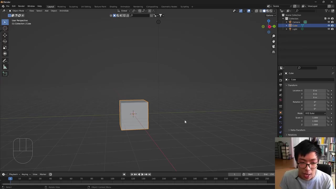Select the Cursor tool in the toolbar
336x189 pixels.
click(x=5, y=28)
